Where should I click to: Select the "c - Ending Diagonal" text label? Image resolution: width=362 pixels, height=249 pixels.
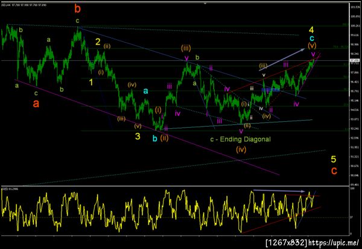[x=240, y=139]
